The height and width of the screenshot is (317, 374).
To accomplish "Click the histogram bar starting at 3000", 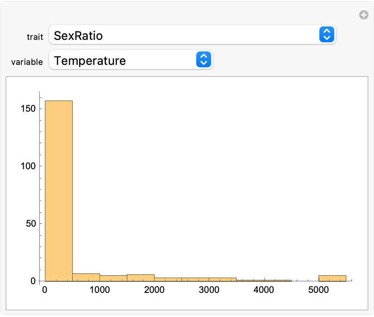I will point(223,279).
